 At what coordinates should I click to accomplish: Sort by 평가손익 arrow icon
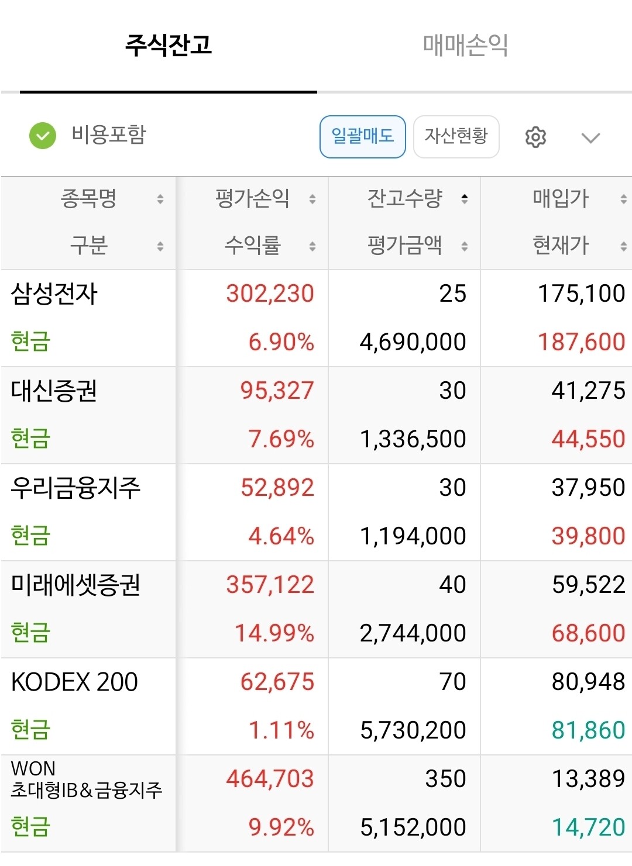312,199
